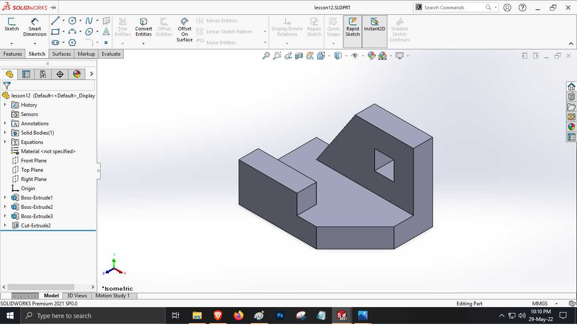The width and height of the screenshot is (577, 329).
Task: Open Firefox from the taskbar
Action: 239,316
